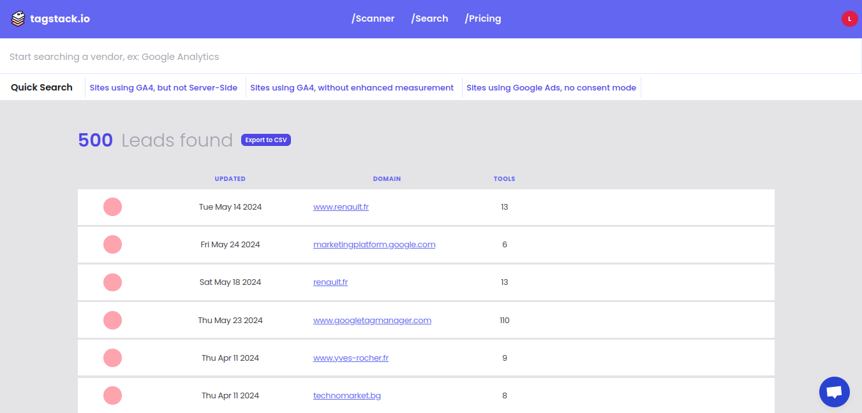The height and width of the screenshot is (413, 862).
Task: Click the TOOLS column header
Action: (x=505, y=179)
